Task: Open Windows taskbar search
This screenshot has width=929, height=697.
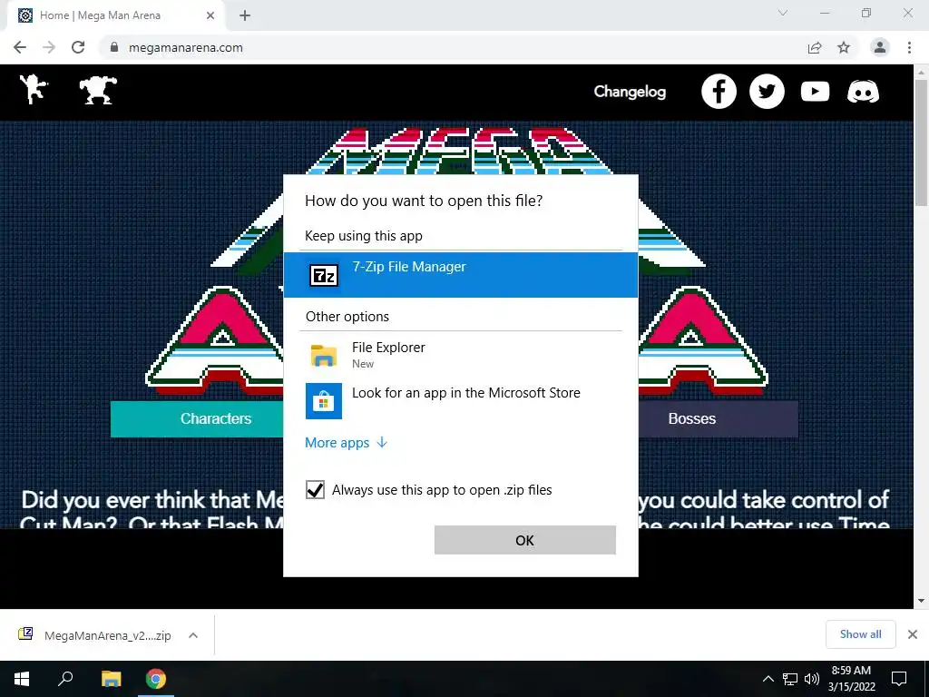Action: pos(65,679)
